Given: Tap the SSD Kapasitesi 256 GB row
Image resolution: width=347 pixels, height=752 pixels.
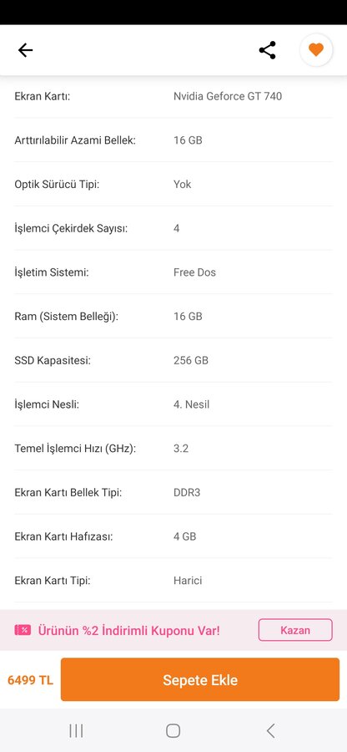Looking at the screenshot, I should (173, 360).
